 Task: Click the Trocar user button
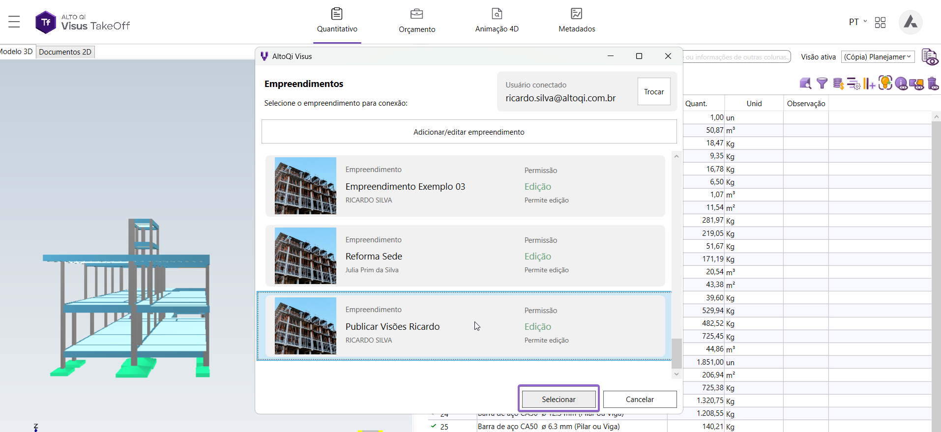654,91
